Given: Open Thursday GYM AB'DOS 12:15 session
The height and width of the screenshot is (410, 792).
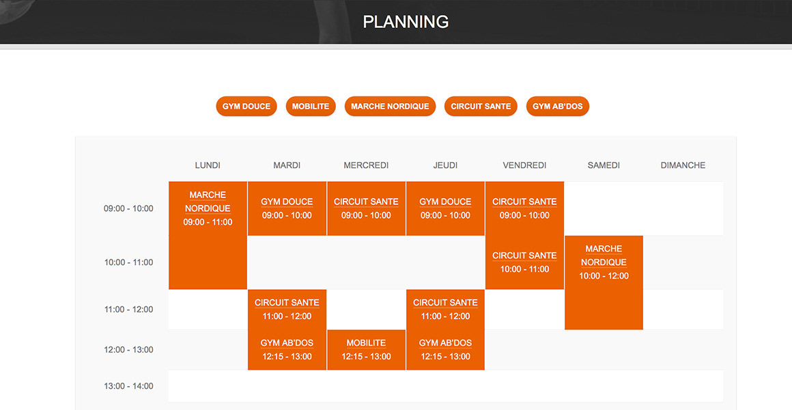Looking at the screenshot, I should point(445,350).
